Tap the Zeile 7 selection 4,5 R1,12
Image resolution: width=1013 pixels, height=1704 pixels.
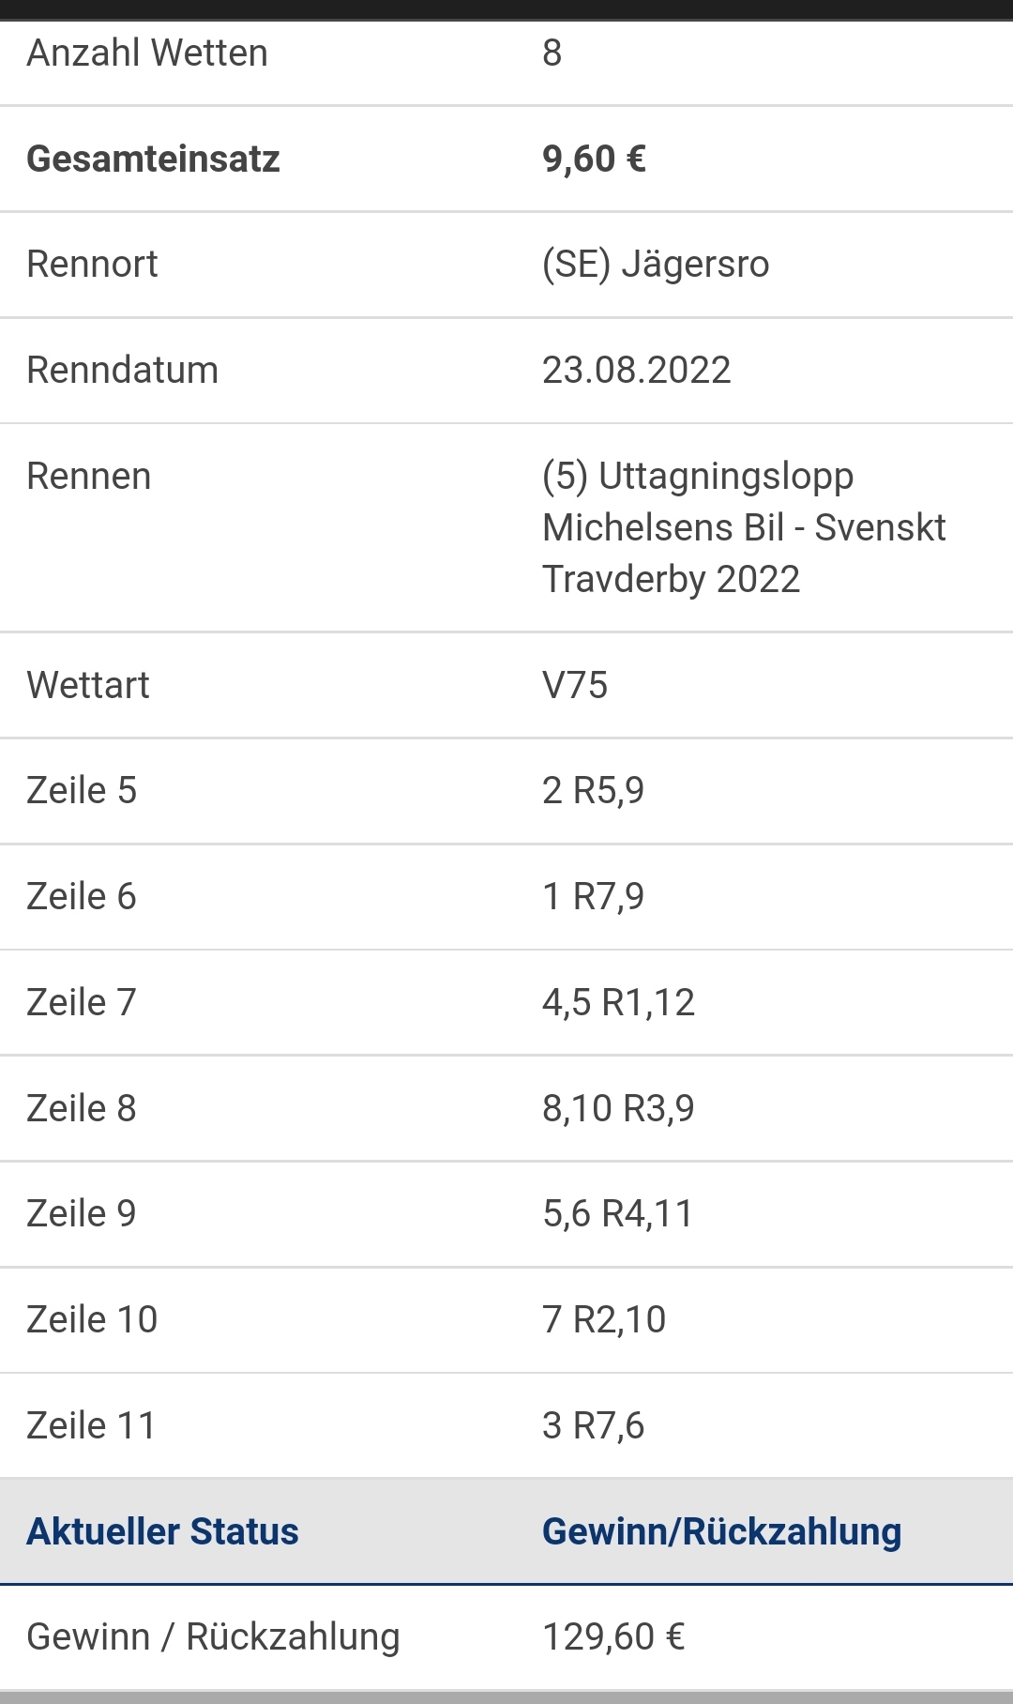[x=618, y=1003]
